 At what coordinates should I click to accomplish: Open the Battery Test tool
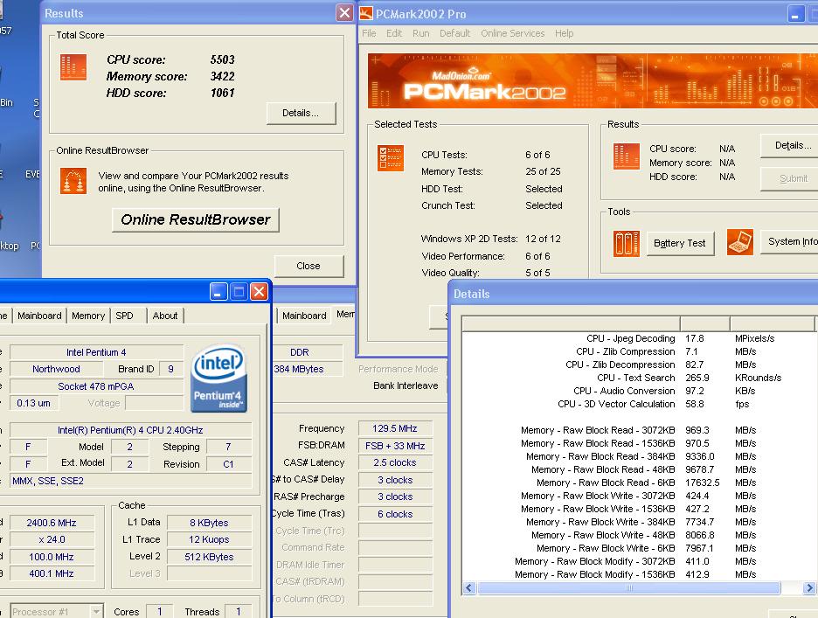[680, 243]
